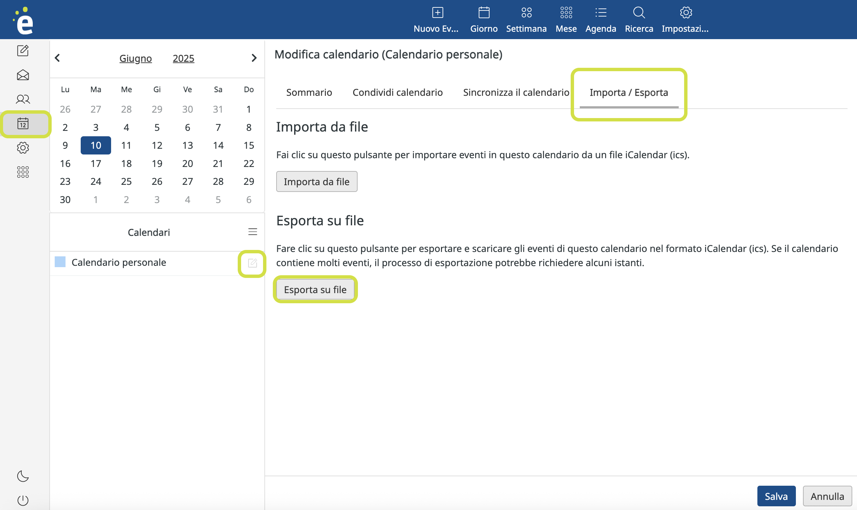Screen dimensions: 857x510
Task: Click the logout power icon
Action: (23, 500)
